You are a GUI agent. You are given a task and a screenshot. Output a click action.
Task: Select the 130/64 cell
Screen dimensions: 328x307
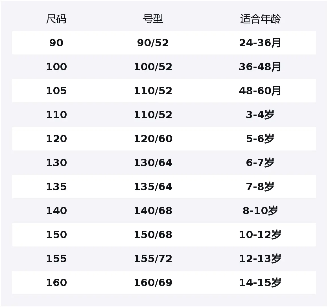point(153,163)
